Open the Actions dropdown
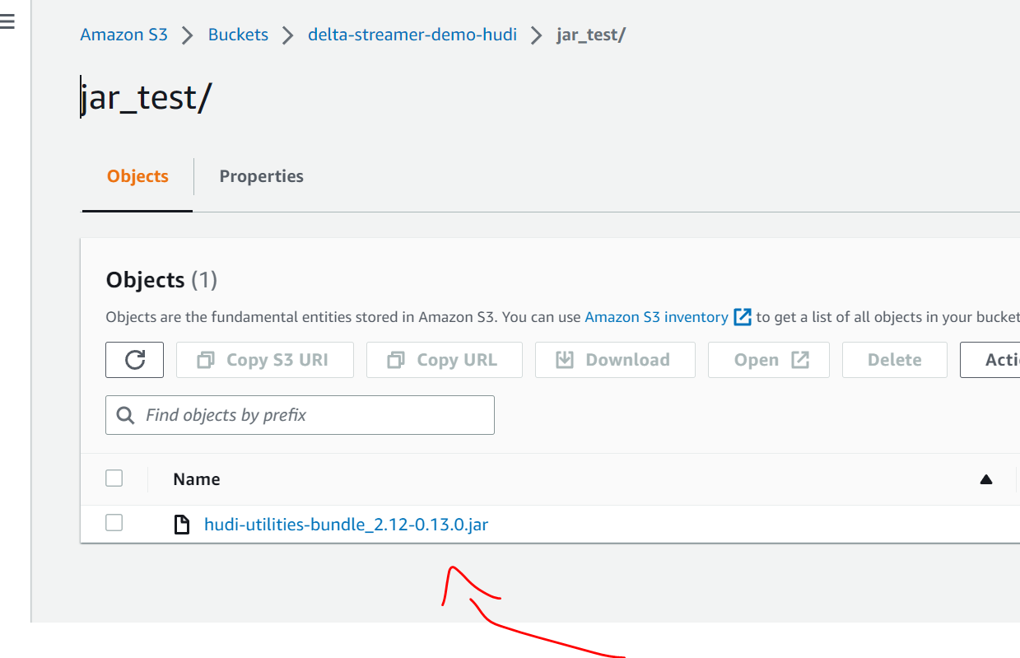 click(990, 360)
